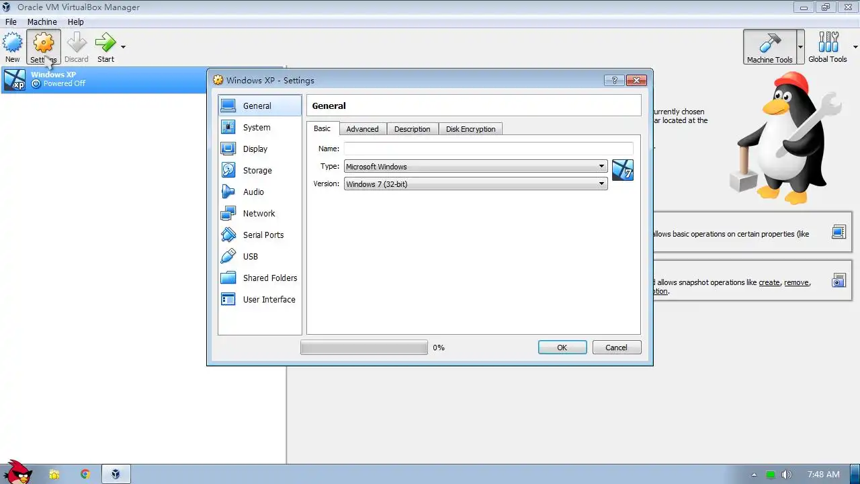The height and width of the screenshot is (484, 860).
Task: Open the Machine Tools dropdown arrow
Action: pos(800,47)
